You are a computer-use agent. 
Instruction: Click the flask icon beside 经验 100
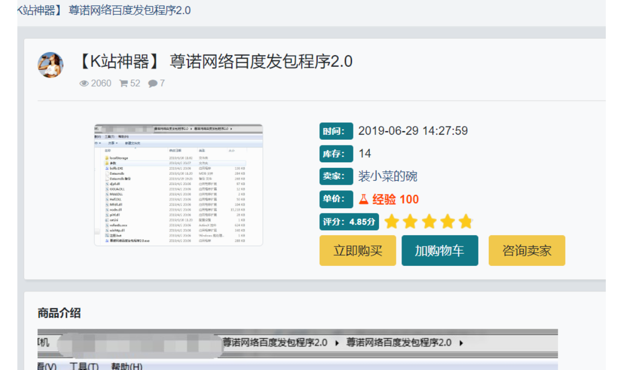[364, 199]
